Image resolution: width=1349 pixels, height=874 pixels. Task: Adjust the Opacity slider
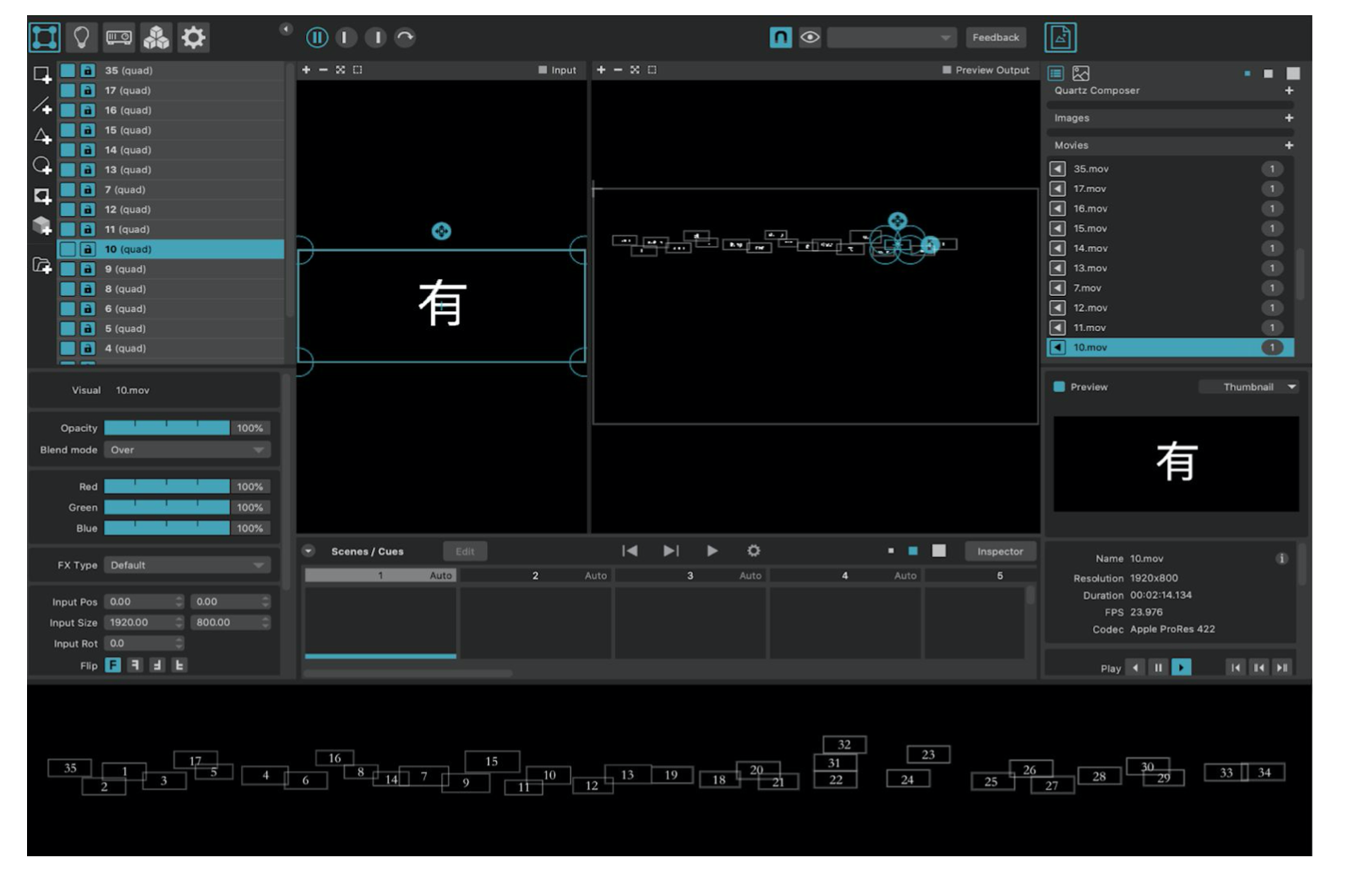click(167, 428)
